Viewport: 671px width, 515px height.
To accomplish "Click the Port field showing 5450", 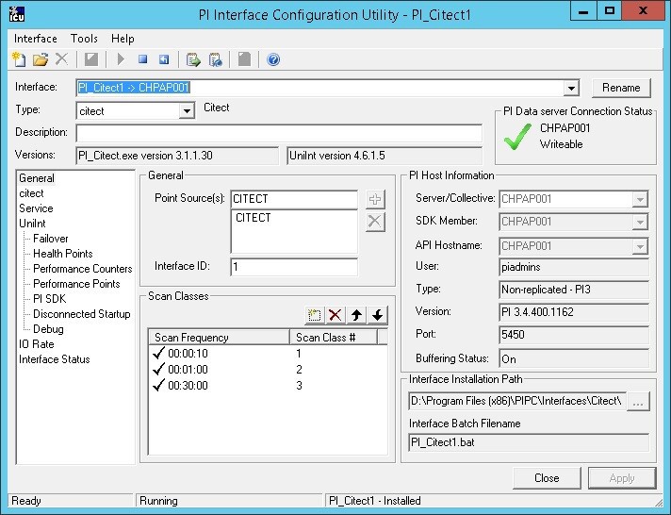I will click(x=574, y=335).
